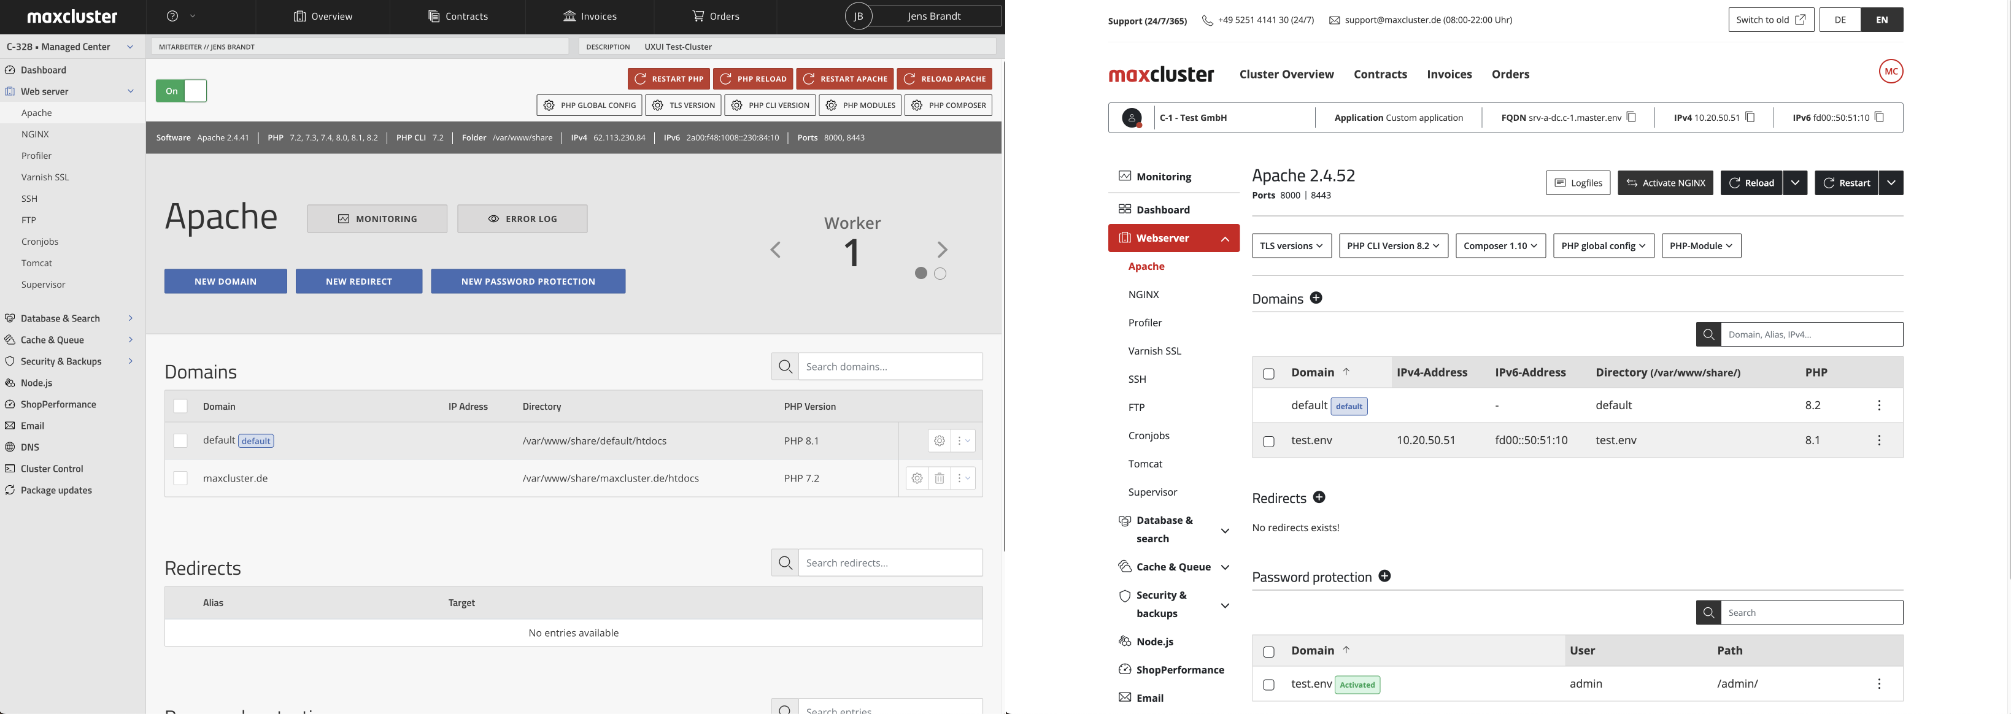Image resolution: width=2011 pixels, height=714 pixels.
Task: Open the Composer 1.10 dropdown
Action: [1500, 246]
